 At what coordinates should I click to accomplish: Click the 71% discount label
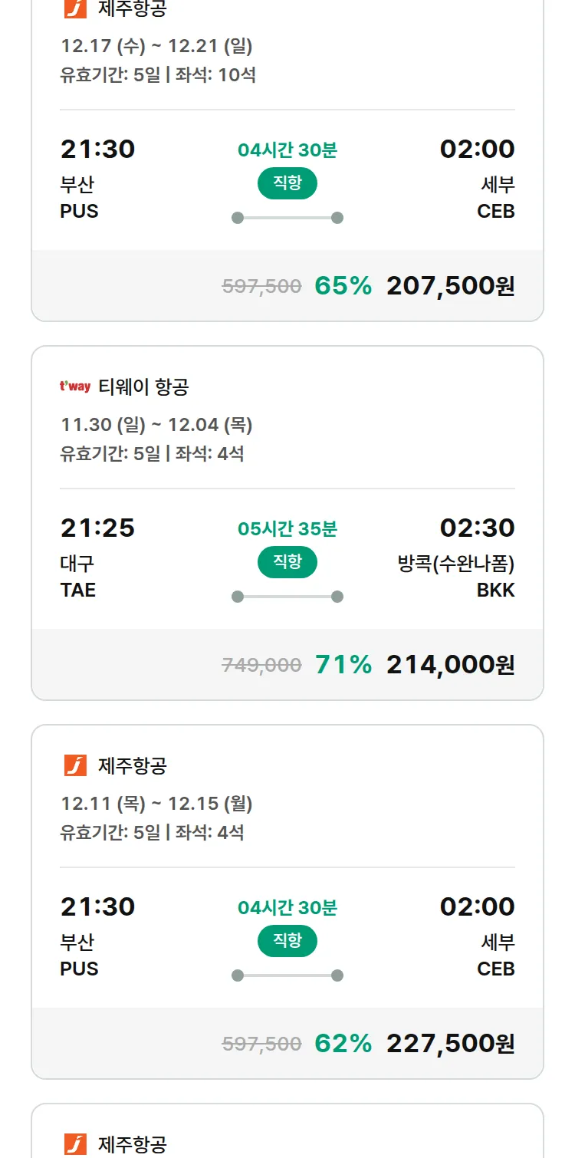point(343,665)
